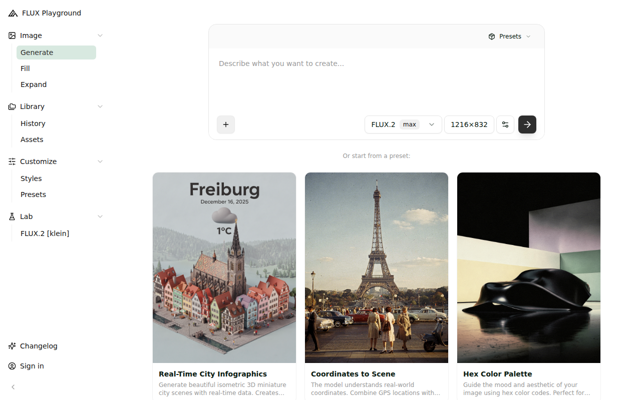Viewport: 641px width, 400px height.
Task: Open the Fill page
Action: 56,68
